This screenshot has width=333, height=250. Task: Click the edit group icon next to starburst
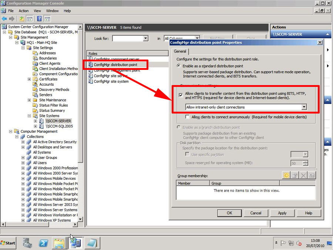coord(295,175)
